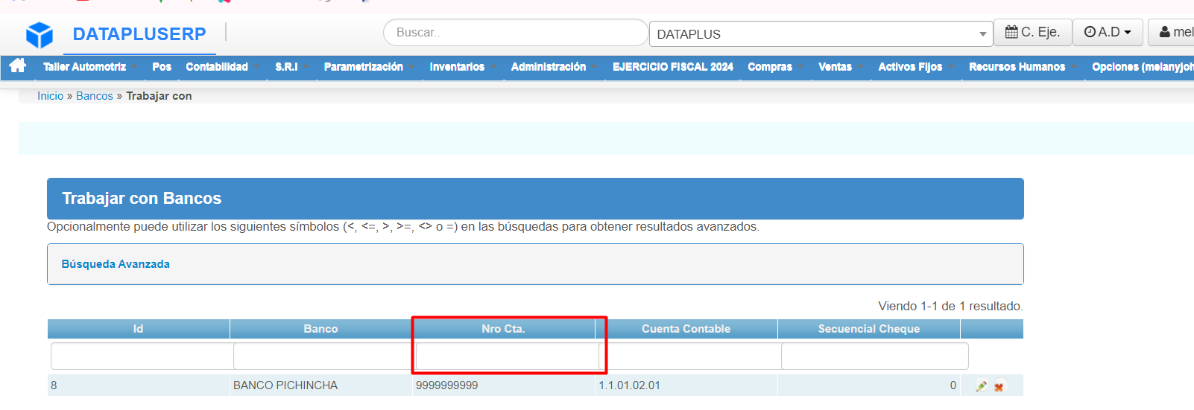Screen dimensions: 1194x410
Task: Open the Compras menu
Action: (770, 67)
